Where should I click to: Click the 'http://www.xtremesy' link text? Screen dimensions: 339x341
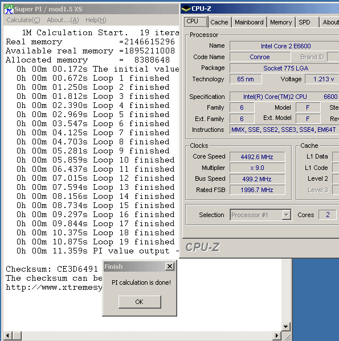[54, 288]
